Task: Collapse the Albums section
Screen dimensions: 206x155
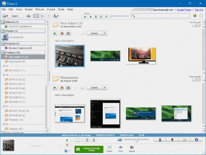Action: click(x=3, y=22)
